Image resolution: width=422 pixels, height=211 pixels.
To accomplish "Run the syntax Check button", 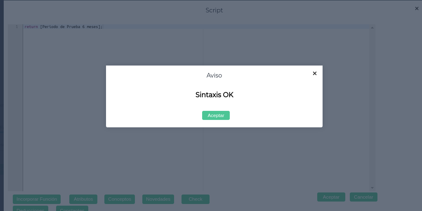I will point(196,199).
